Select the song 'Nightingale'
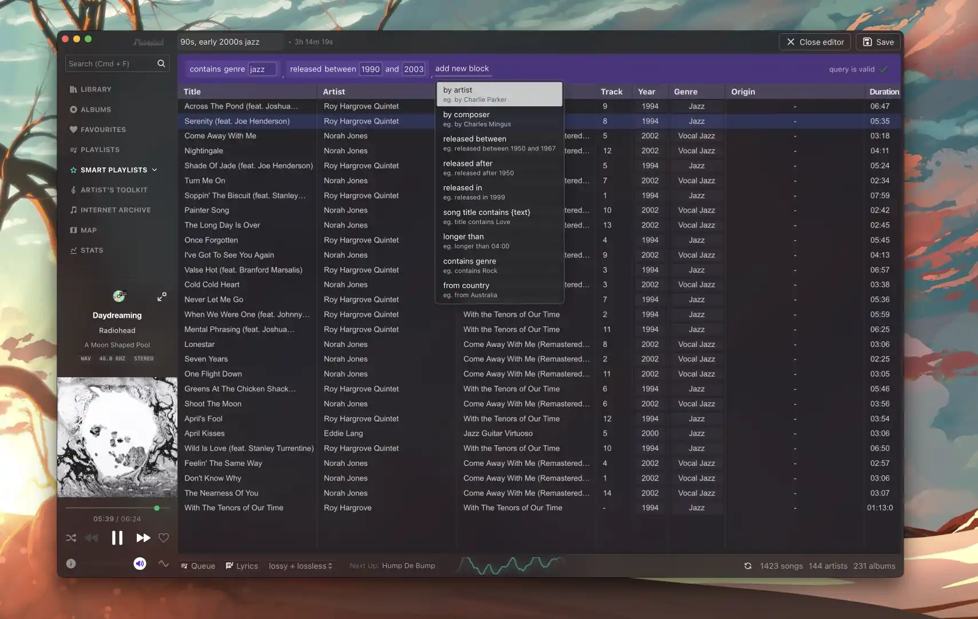Screen dimensions: 978x619 click(x=204, y=151)
